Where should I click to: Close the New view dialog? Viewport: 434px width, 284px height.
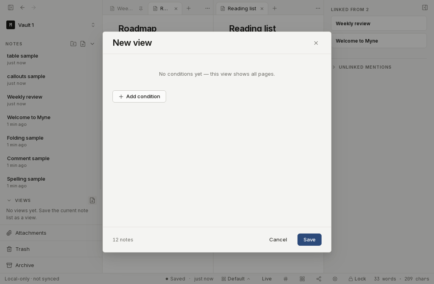[x=316, y=43]
